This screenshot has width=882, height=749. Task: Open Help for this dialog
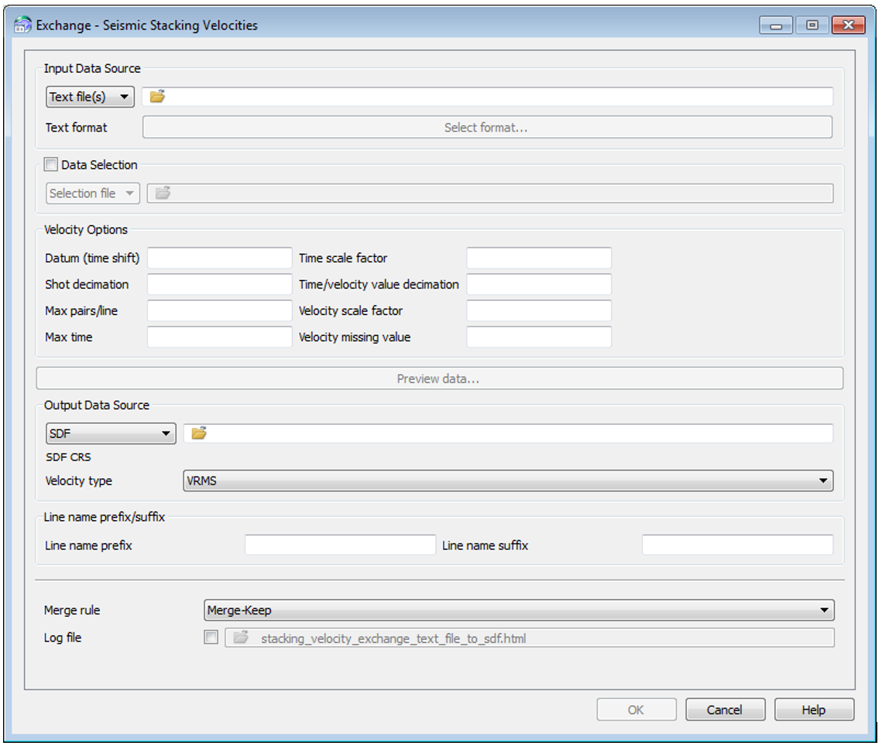pyautogui.click(x=814, y=710)
